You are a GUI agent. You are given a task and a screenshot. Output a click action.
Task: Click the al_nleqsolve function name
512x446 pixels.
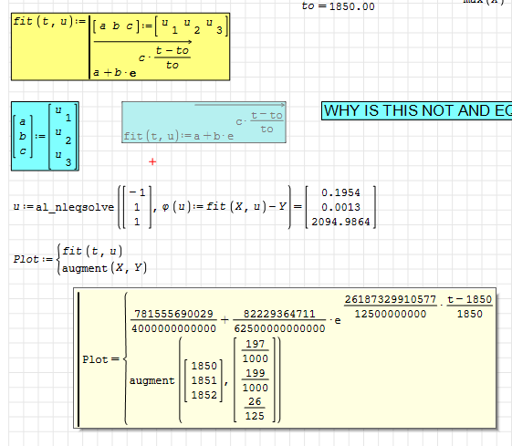(75, 207)
